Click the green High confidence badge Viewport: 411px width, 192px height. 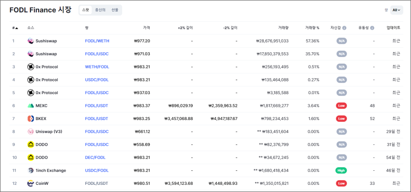coord(341,170)
